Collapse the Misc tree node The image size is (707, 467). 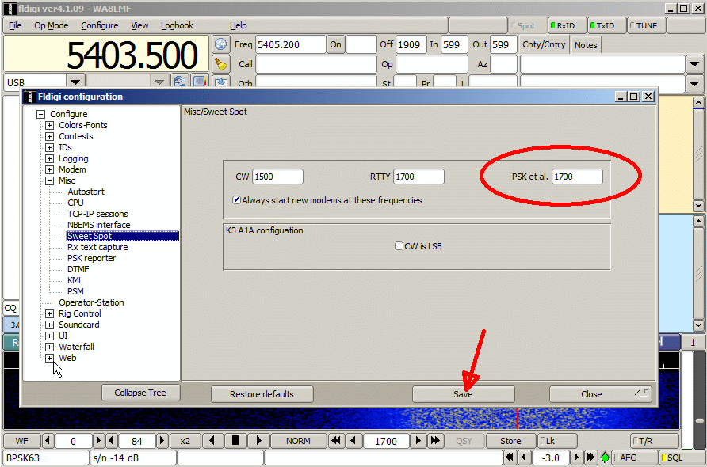click(x=50, y=180)
